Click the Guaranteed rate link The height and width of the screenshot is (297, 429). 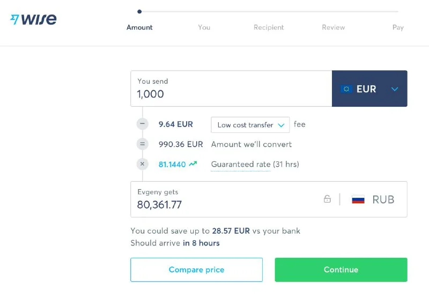[x=241, y=164]
